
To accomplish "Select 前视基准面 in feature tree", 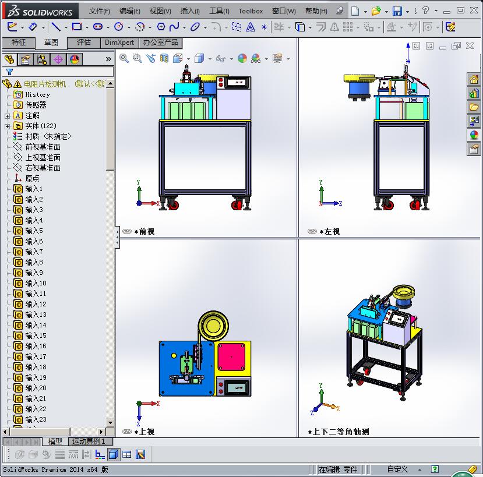I will click(43, 147).
